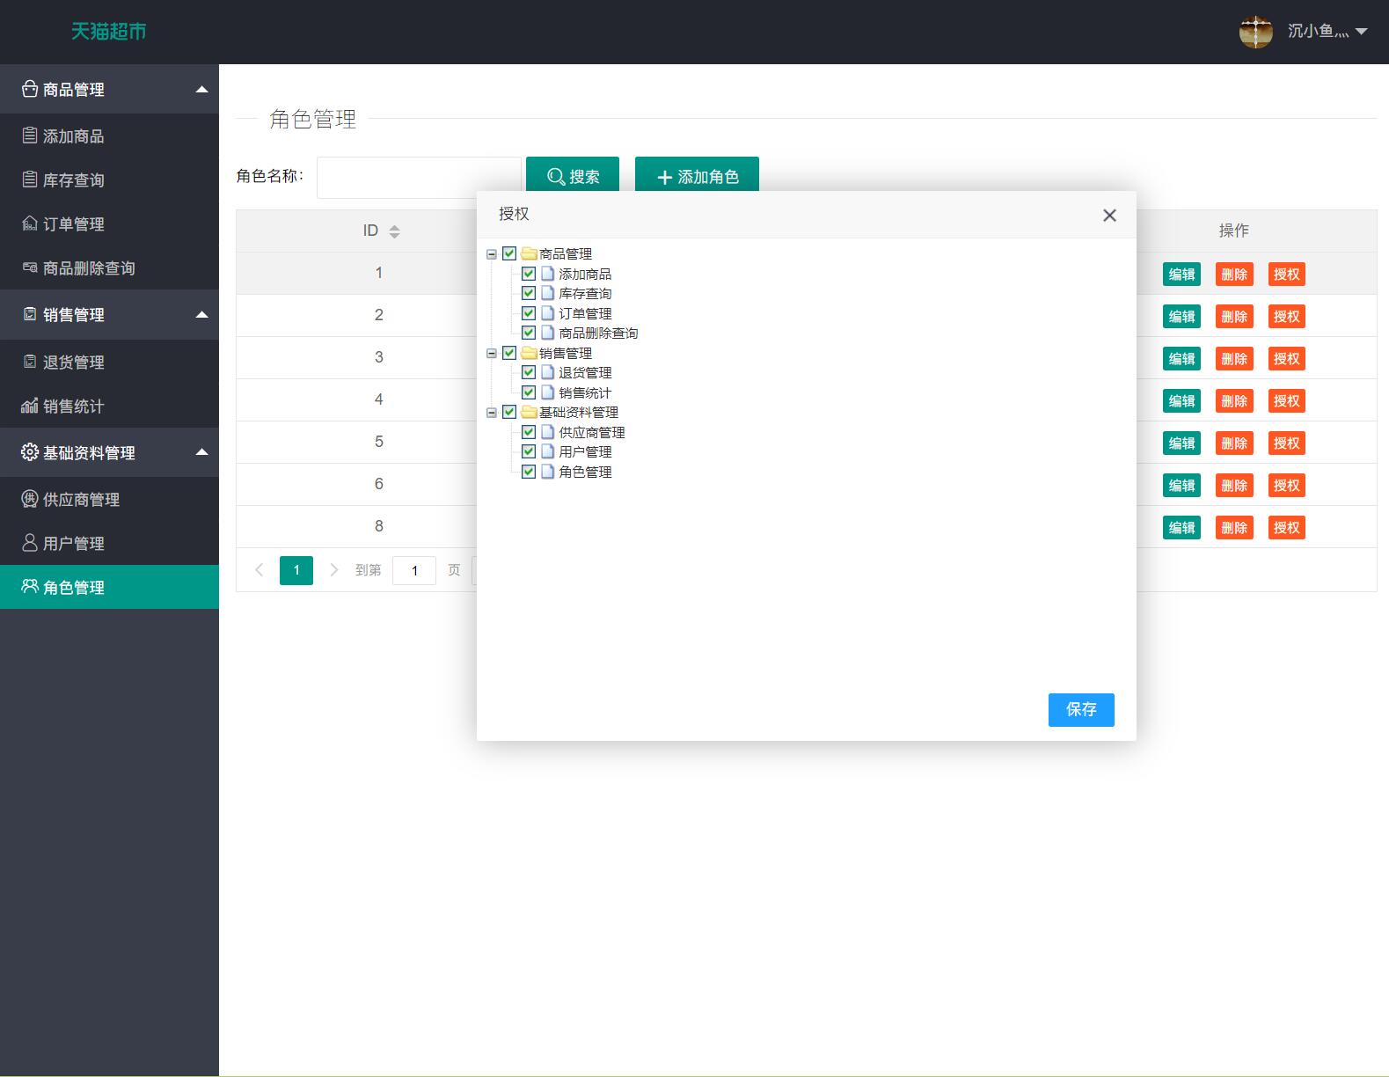Open 供应商管理 in the sidebar menu

click(x=109, y=499)
